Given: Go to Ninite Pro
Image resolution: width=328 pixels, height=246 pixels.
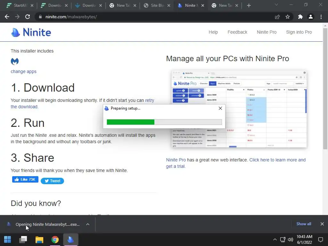Looking at the screenshot, I should tap(267, 32).
